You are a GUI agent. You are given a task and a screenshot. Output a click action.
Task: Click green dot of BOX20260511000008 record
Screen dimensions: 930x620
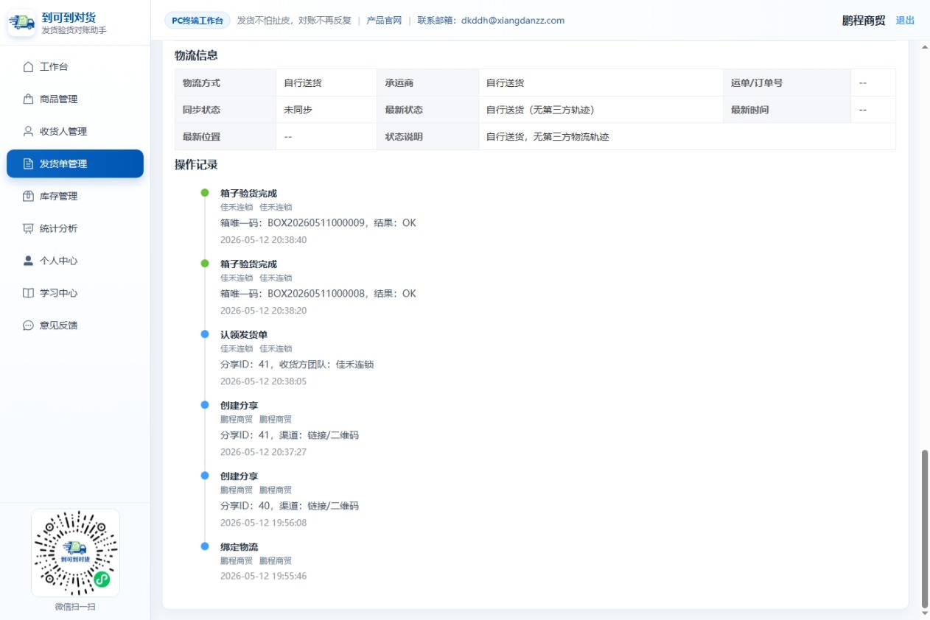tap(205, 264)
